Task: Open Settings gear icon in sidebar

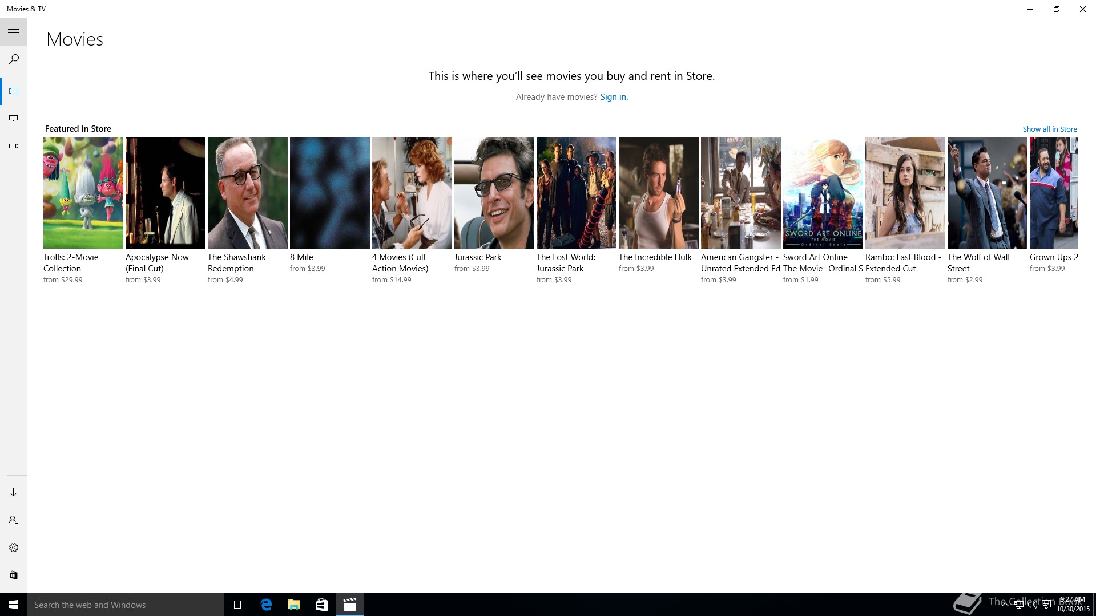Action: 14,548
